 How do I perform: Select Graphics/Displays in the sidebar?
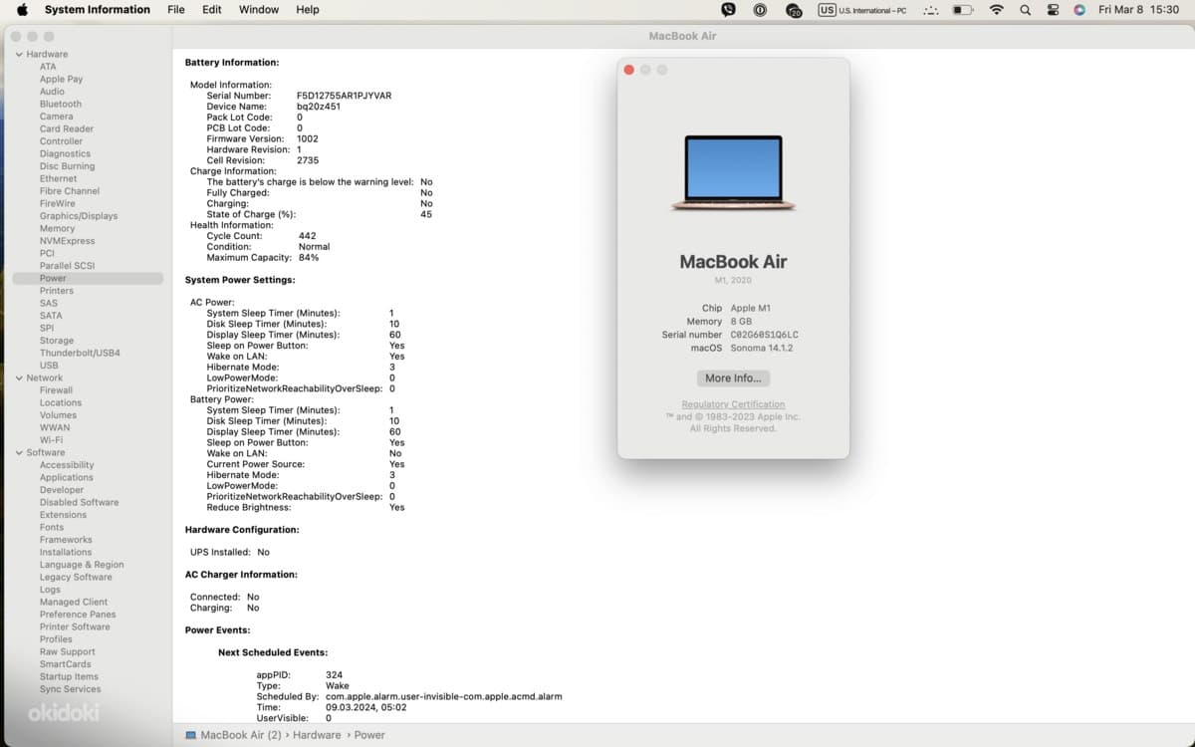click(x=79, y=216)
